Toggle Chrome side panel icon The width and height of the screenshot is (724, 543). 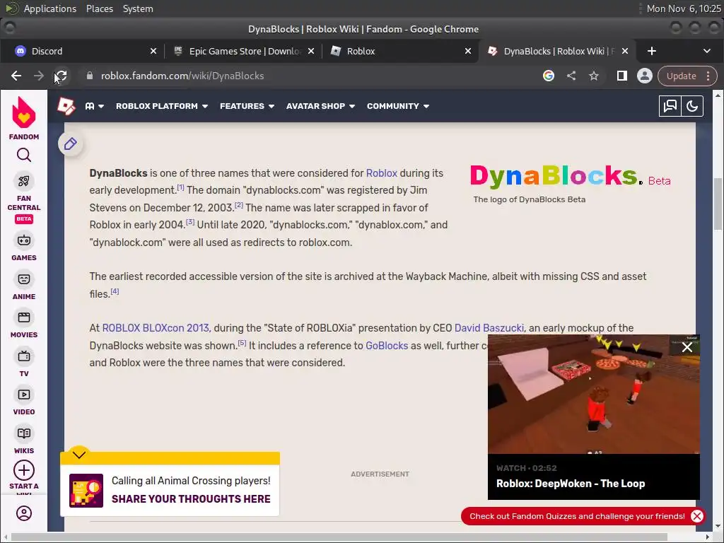pos(622,76)
